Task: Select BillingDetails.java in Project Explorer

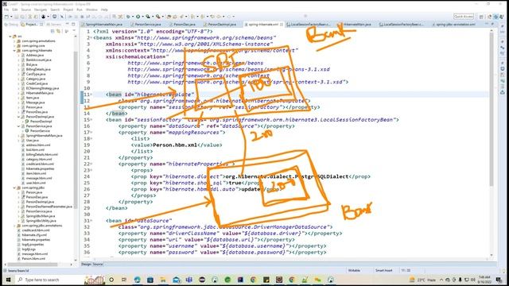Action: pyautogui.click(x=38, y=69)
